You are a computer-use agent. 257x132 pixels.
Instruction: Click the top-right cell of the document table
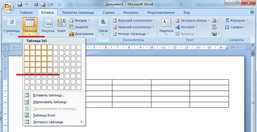point(209,82)
